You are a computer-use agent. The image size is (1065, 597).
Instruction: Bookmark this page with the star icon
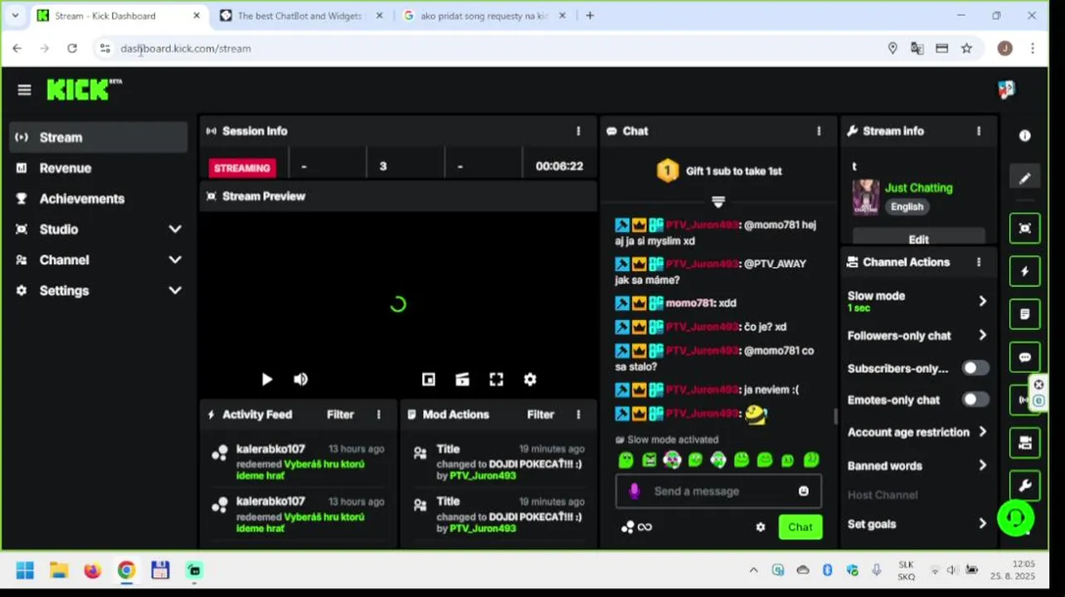point(966,49)
